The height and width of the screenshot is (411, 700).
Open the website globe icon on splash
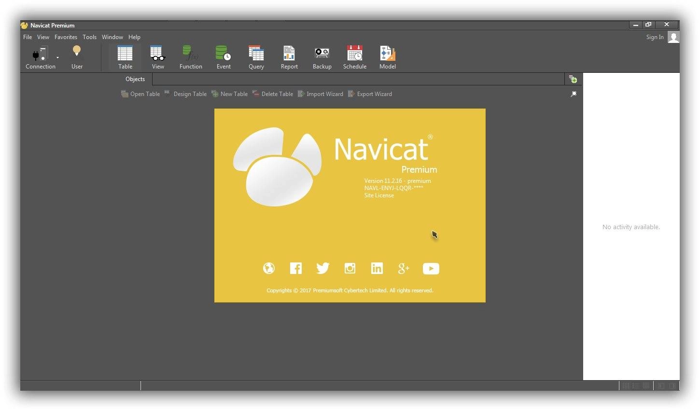coord(269,268)
